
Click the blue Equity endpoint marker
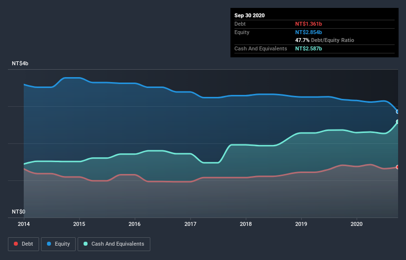tap(398, 112)
